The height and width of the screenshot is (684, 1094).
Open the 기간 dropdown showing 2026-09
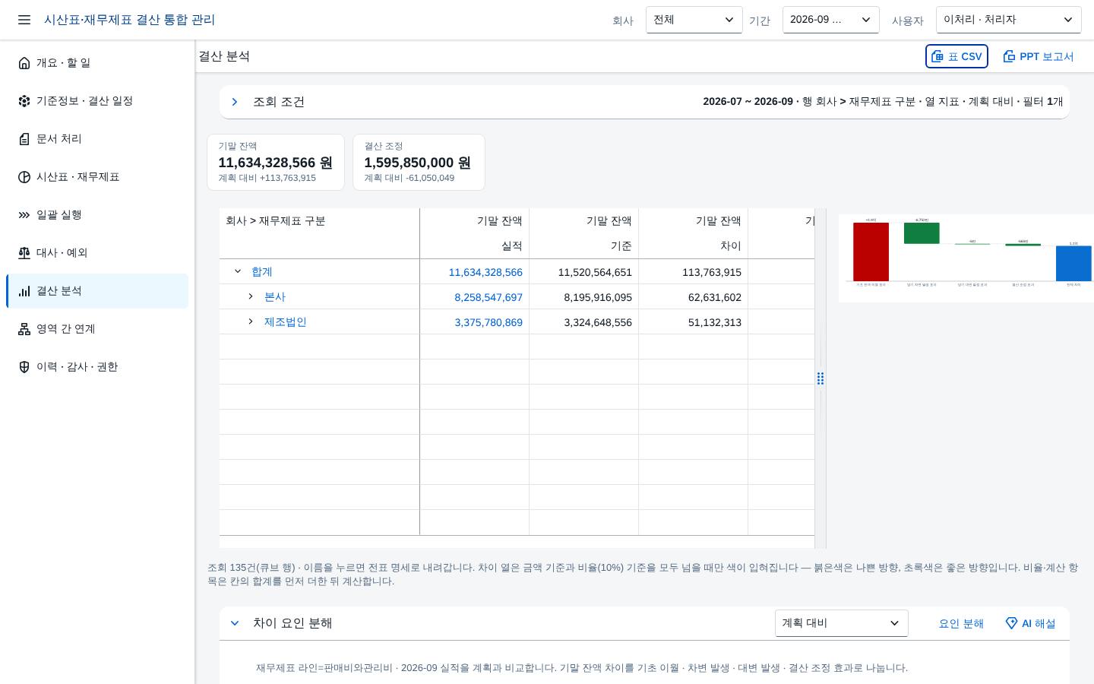point(831,20)
